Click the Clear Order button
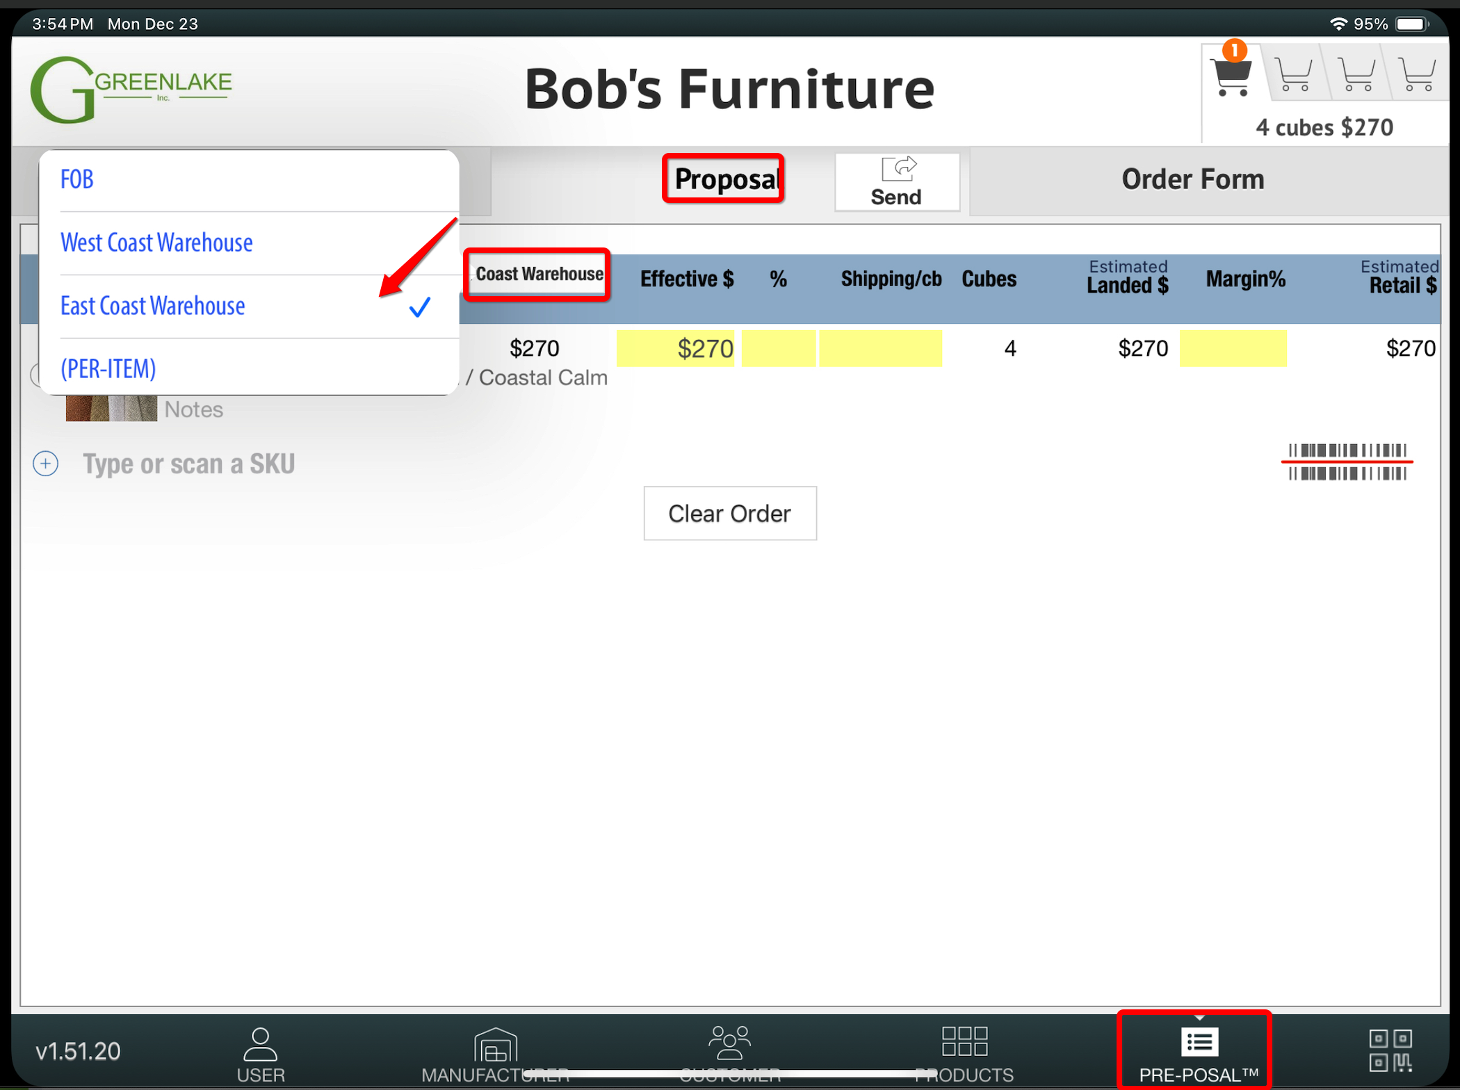The width and height of the screenshot is (1460, 1090). pyautogui.click(x=729, y=514)
